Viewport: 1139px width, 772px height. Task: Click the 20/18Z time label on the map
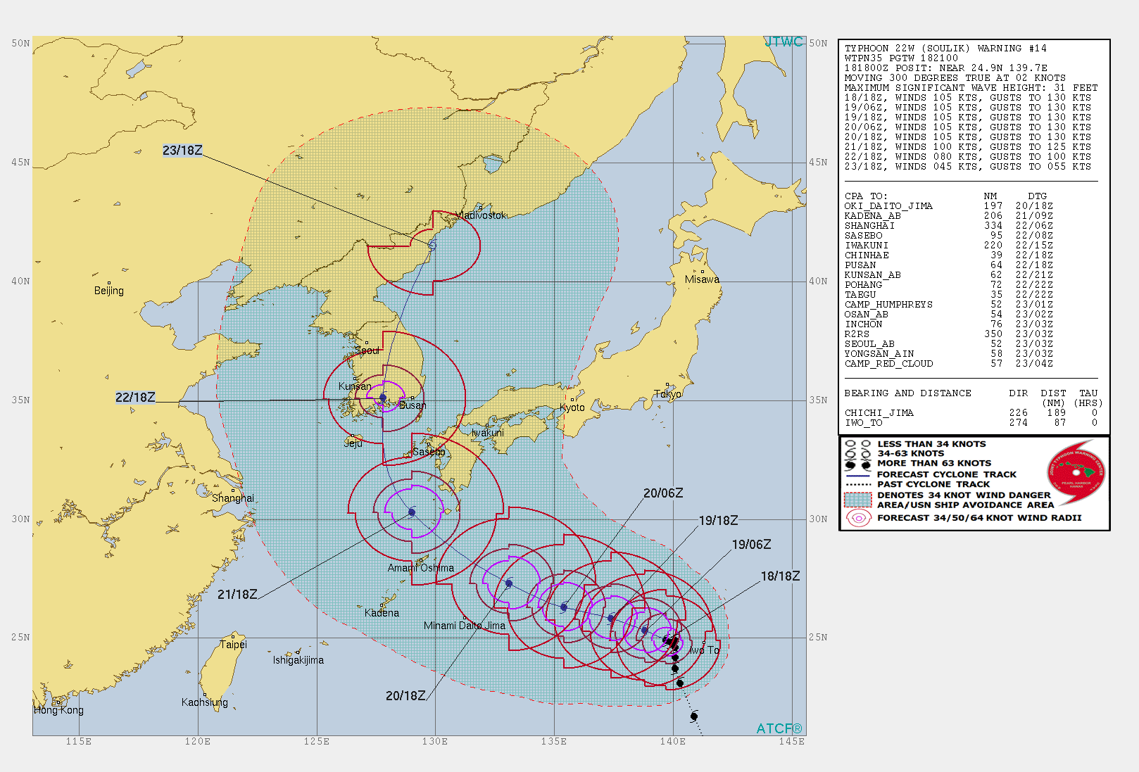click(405, 696)
